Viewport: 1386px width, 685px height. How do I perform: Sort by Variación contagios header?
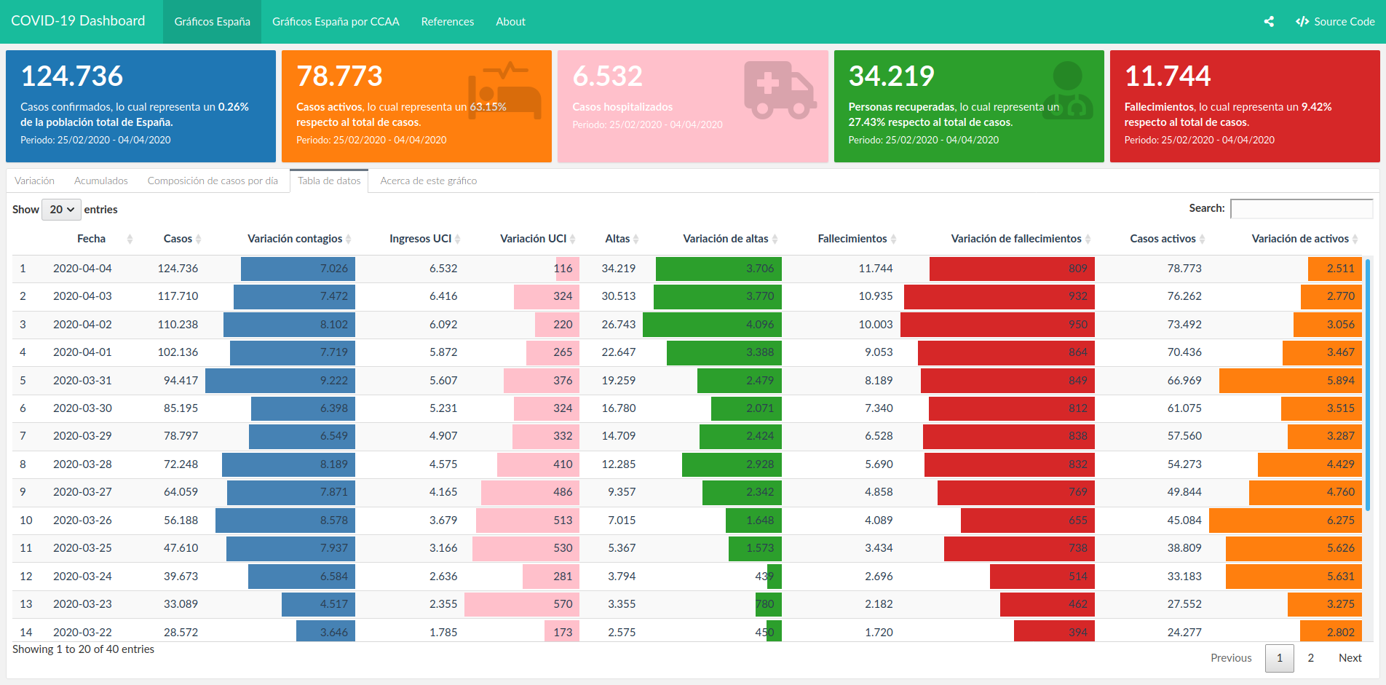pyautogui.click(x=295, y=239)
